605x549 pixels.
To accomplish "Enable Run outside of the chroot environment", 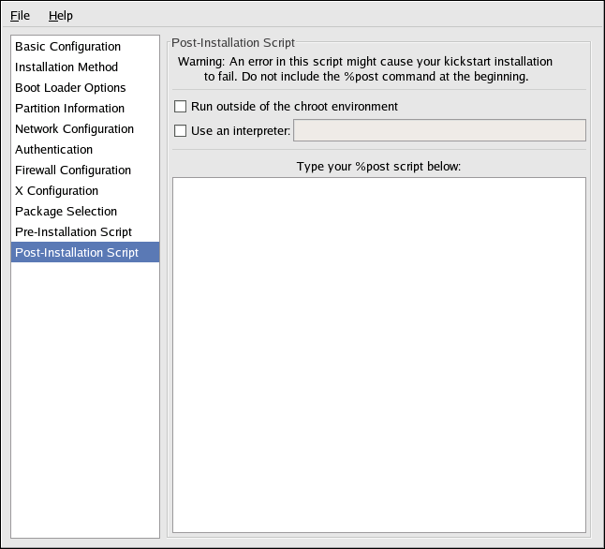I will 181,107.
